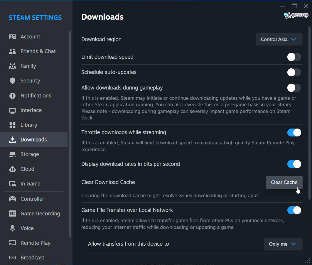The width and height of the screenshot is (312, 265).
Task: Click the Cloud upload icon
Action: [12, 169]
